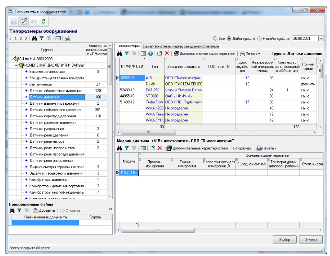The height and width of the screenshot is (256, 330).
Task: Switch to Характеристики, марки, заводы-изготовители tab
Action: tap(181, 46)
